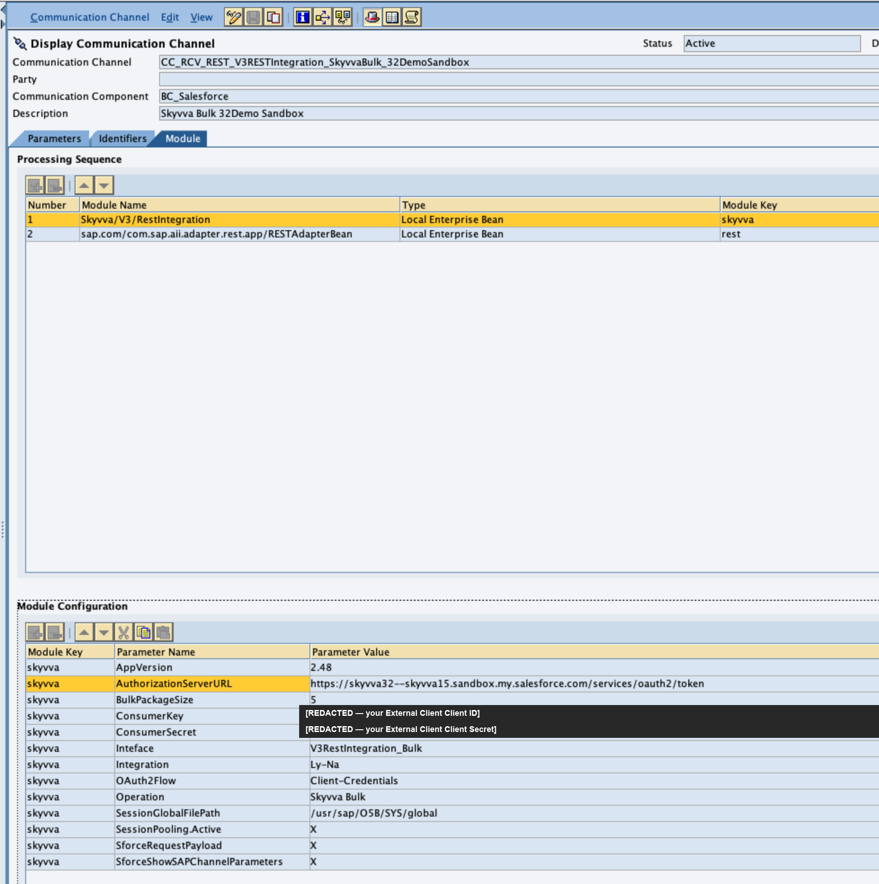This screenshot has width=879, height=884.
Task: Click the copy icon in Module Configuration
Action: click(x=144, y=632)
